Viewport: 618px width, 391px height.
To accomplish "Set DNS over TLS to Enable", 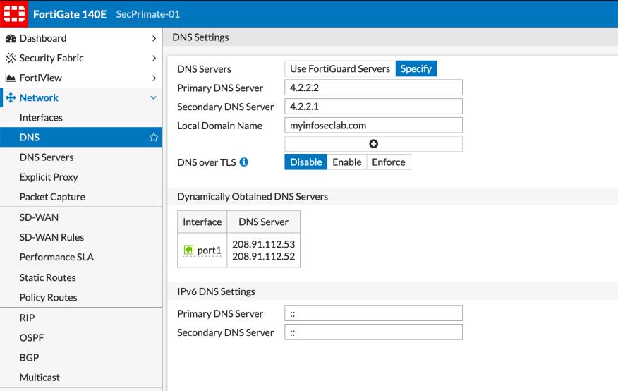I will pos(347,162).
